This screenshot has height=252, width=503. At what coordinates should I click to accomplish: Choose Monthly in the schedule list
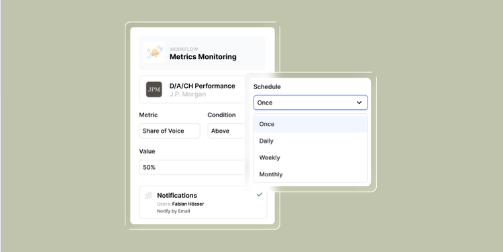(x=311, y=174)
